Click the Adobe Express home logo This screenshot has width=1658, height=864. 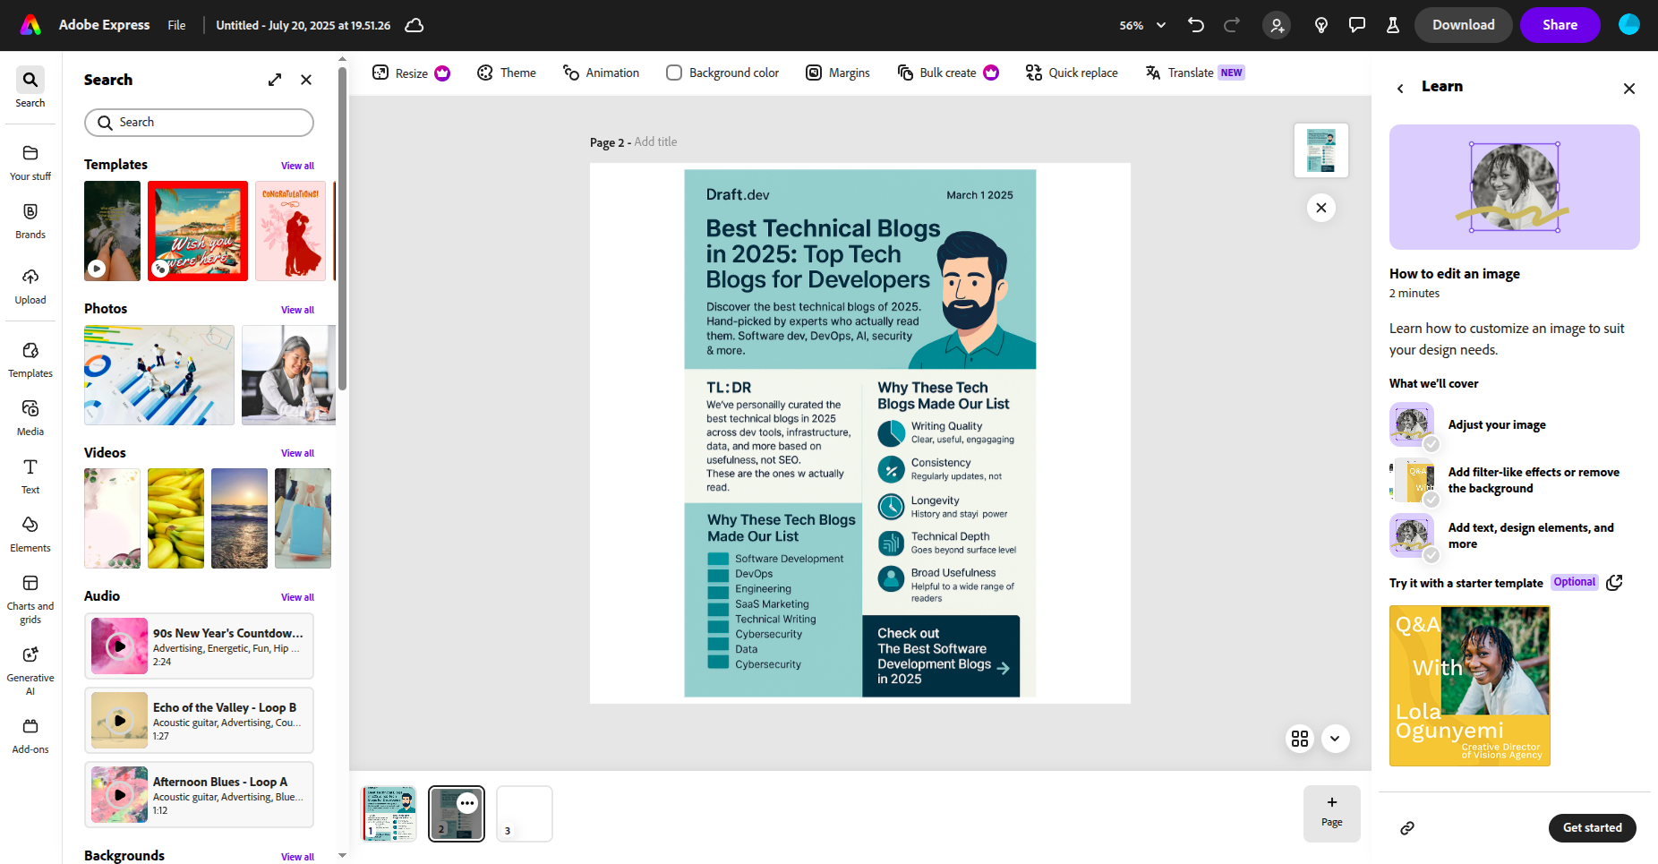point(30,25)
